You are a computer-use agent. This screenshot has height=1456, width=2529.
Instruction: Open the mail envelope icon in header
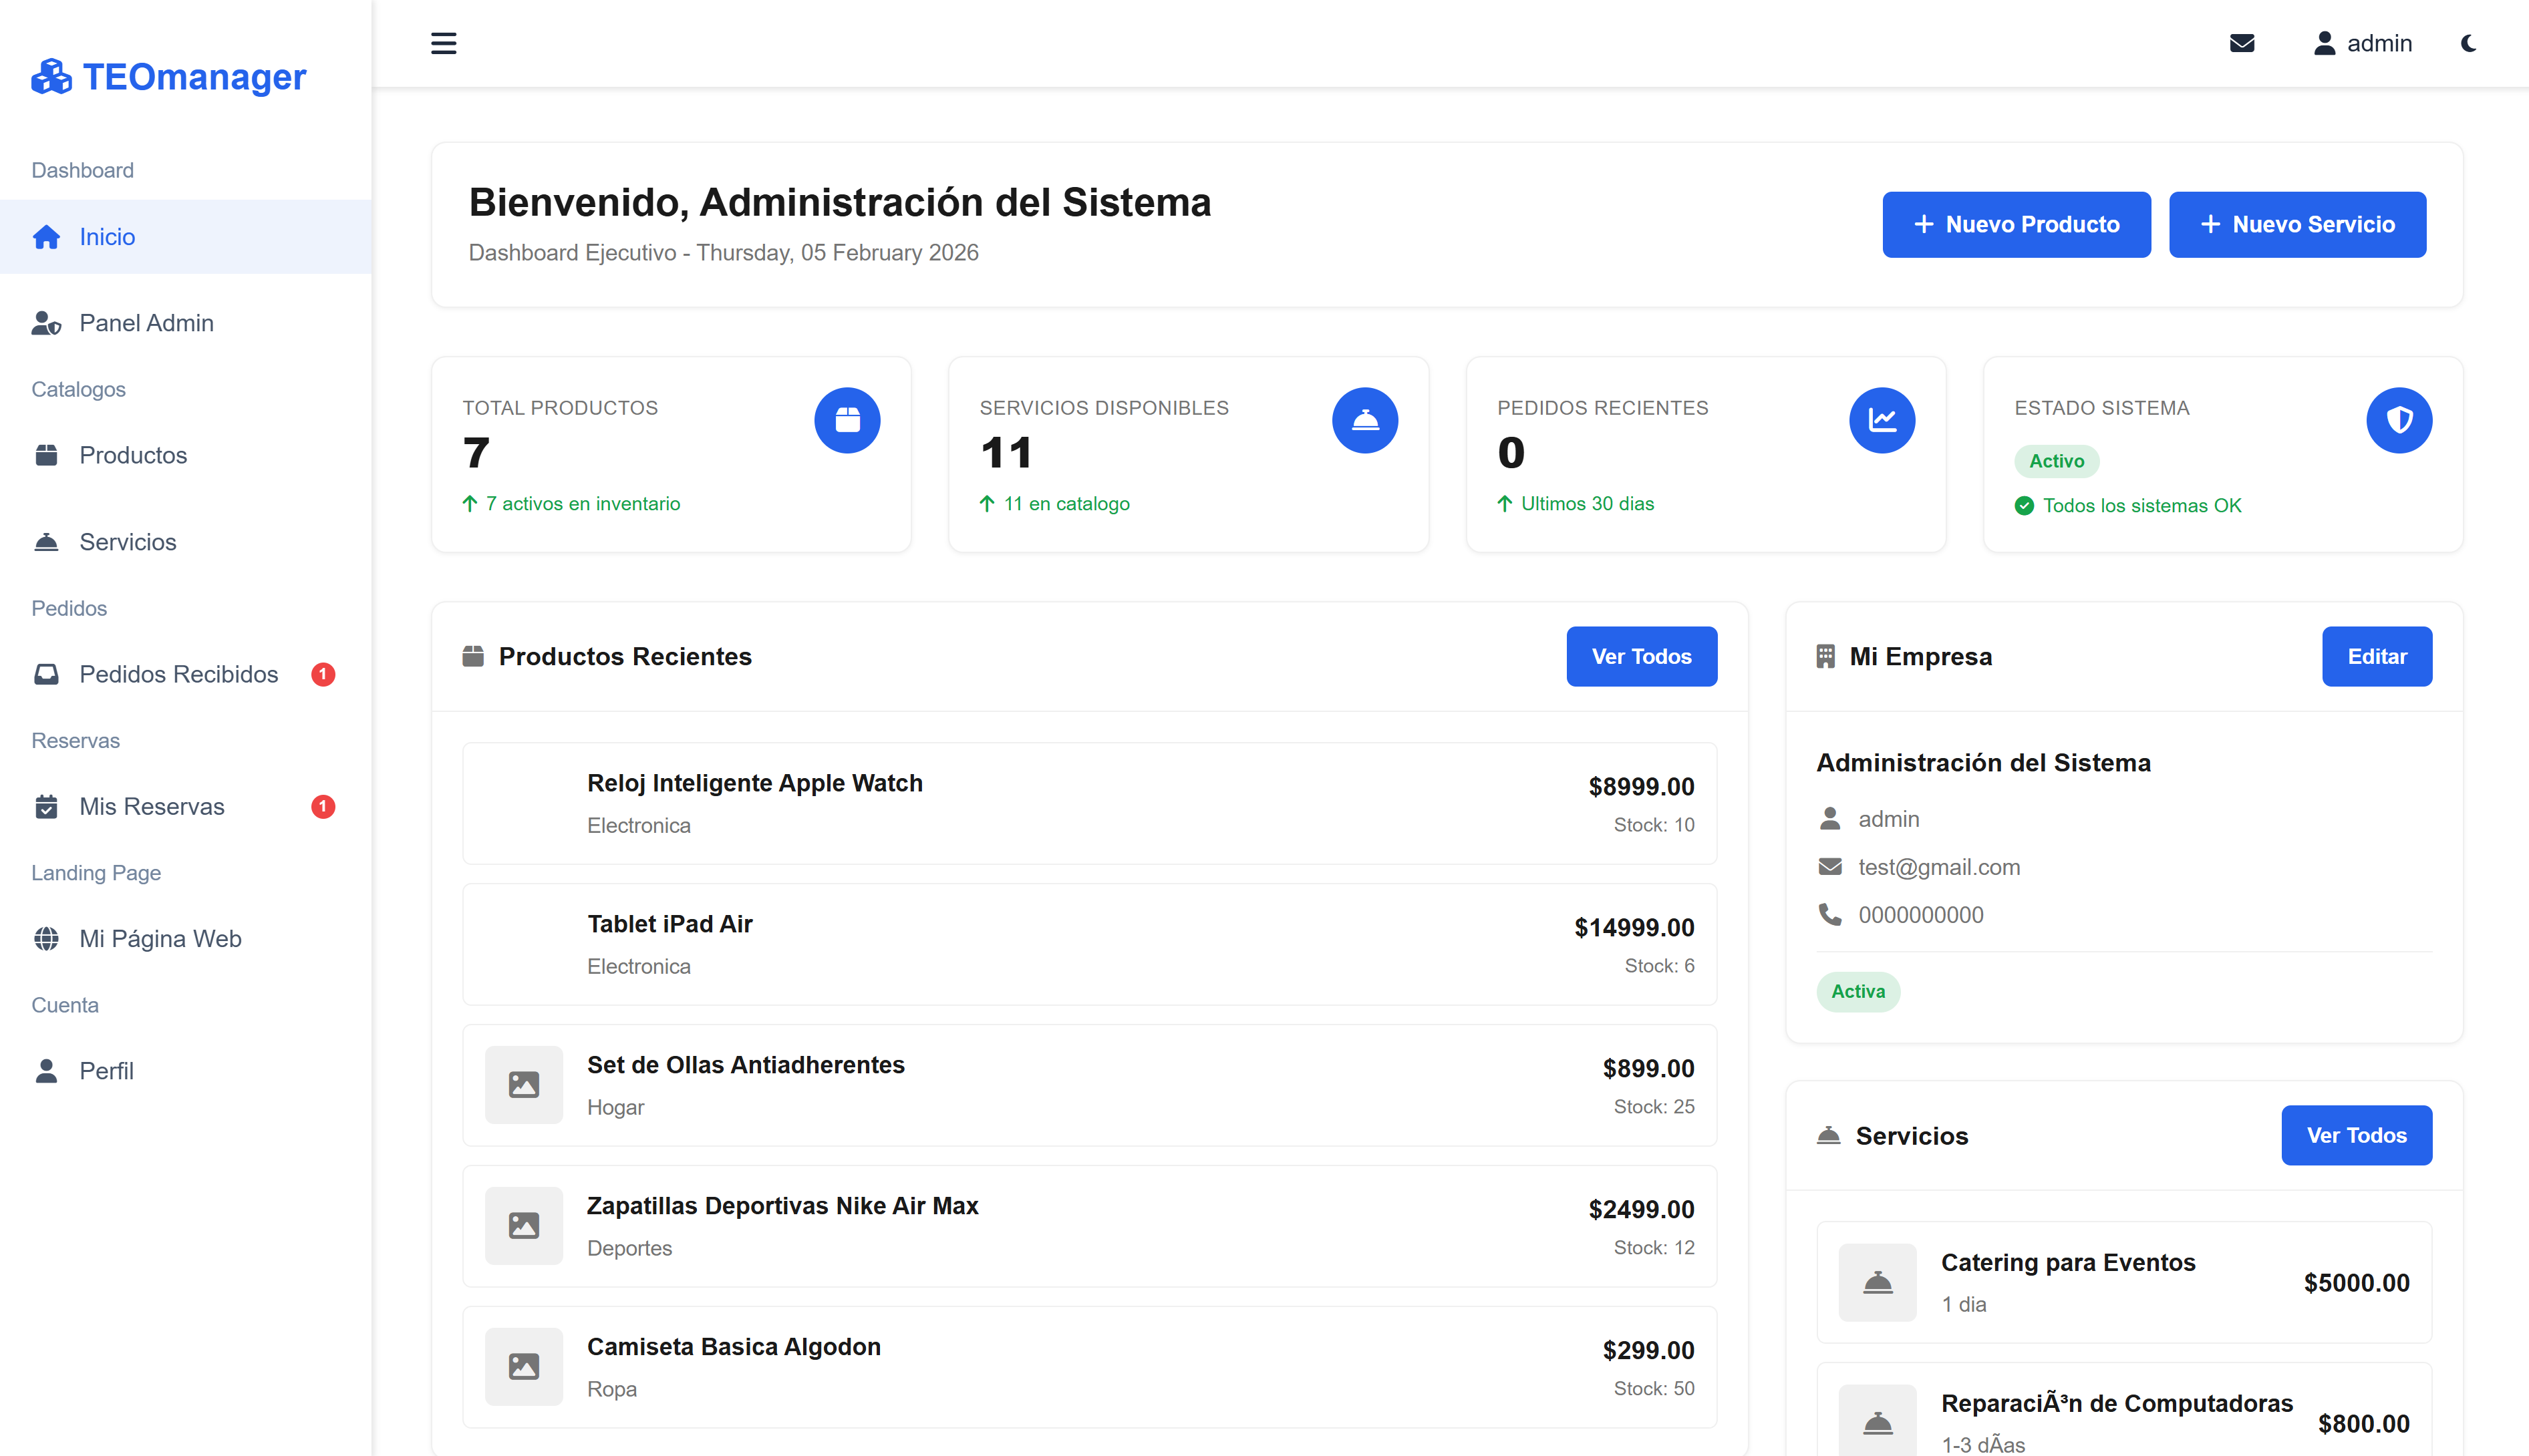(x=2242, y=43)
